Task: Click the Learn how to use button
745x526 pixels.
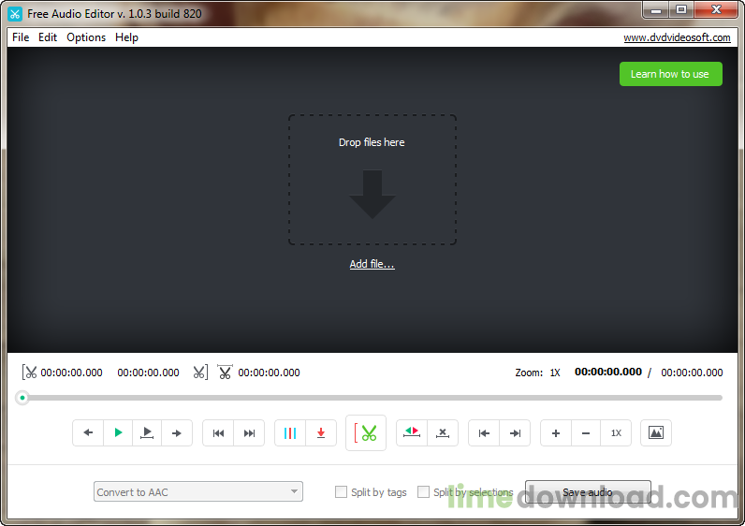Action: coord(670,74)
